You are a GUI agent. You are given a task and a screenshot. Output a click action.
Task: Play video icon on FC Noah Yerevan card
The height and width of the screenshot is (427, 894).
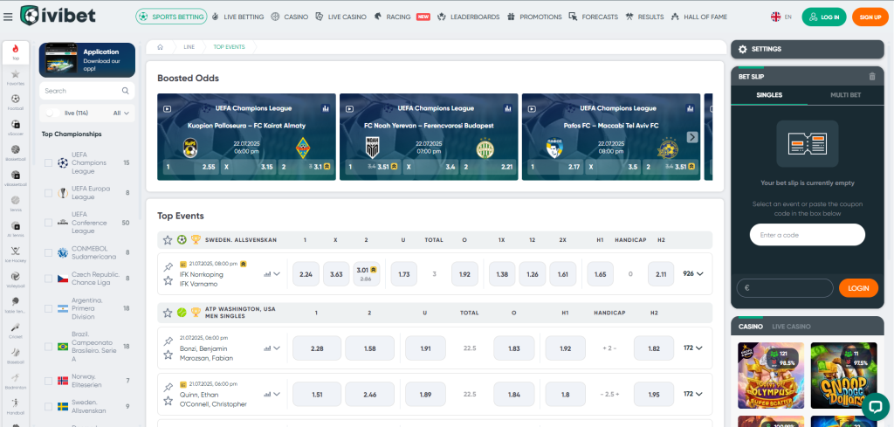click(349, 108)
